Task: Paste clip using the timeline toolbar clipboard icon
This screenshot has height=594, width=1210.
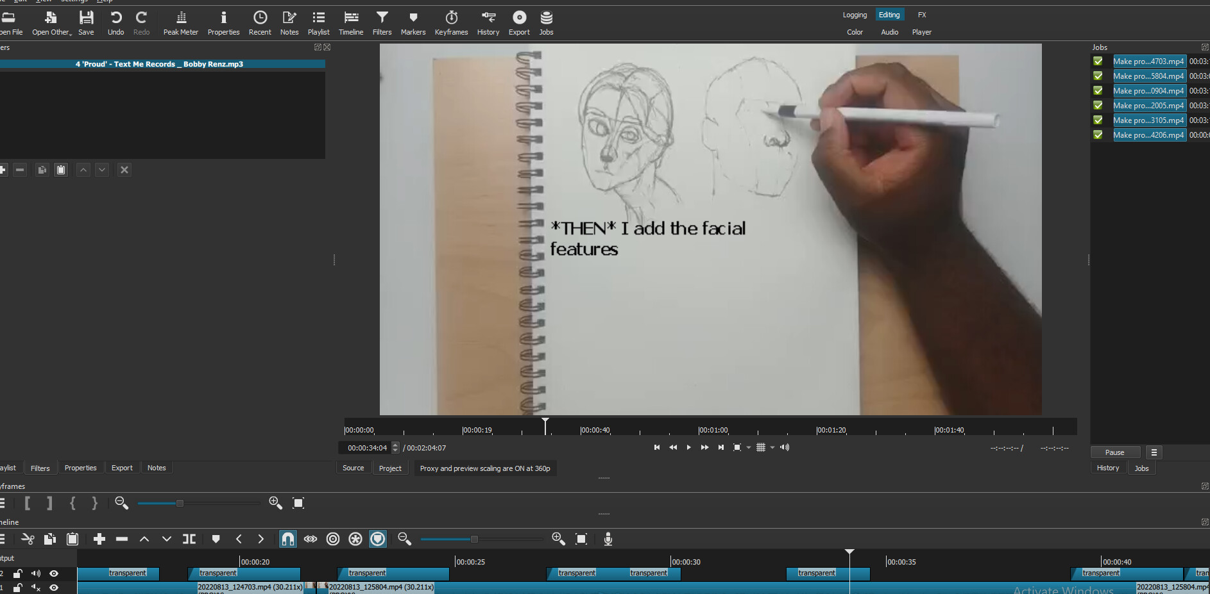Action: (72, 539)
